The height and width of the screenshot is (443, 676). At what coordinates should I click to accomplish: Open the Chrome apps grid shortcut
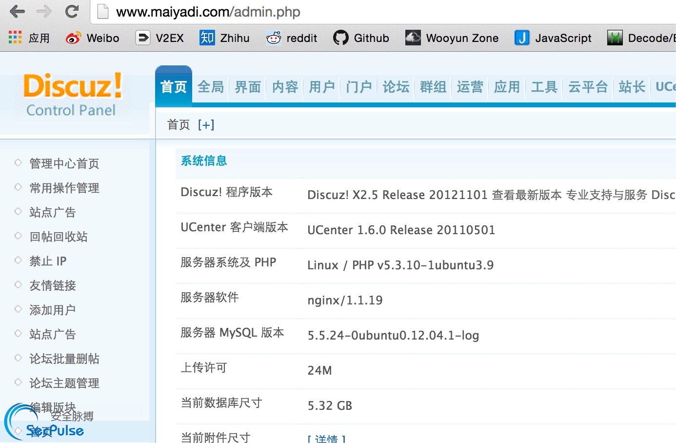pos(15,38)
